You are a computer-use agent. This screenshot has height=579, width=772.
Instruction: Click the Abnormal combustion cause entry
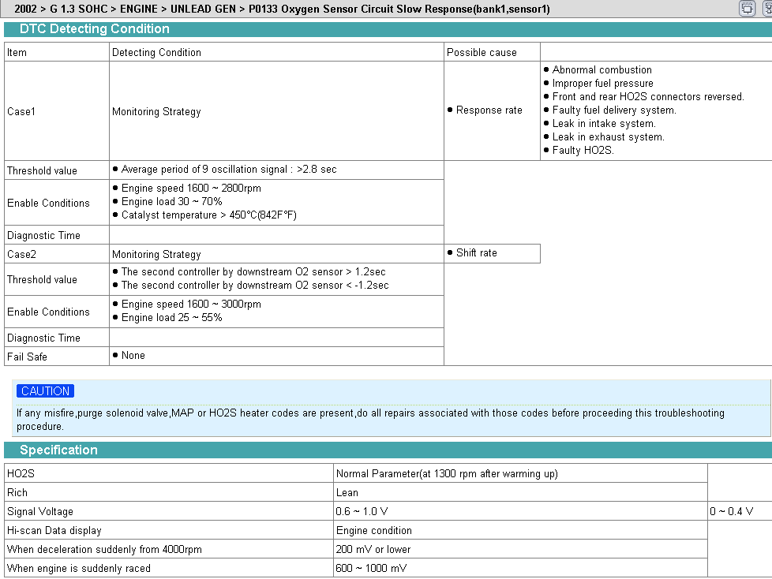point(601,69)
